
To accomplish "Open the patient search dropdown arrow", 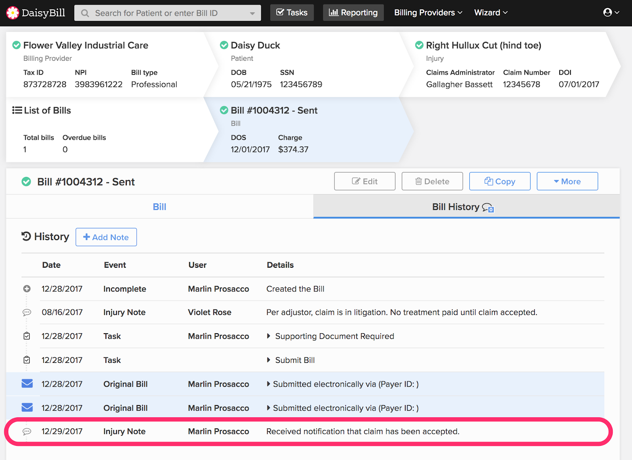I will (252, 13).
